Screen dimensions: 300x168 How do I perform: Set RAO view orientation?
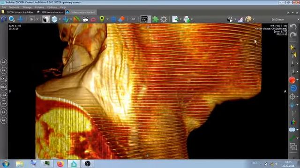(4, 87)
